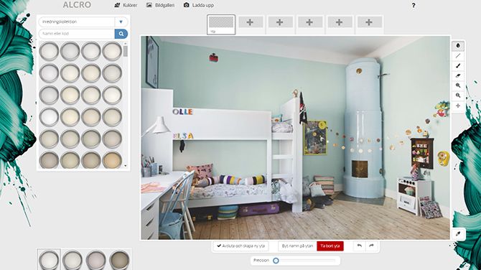
Task: Click the eyedropper color picker icon
Action: coord(458,234)
